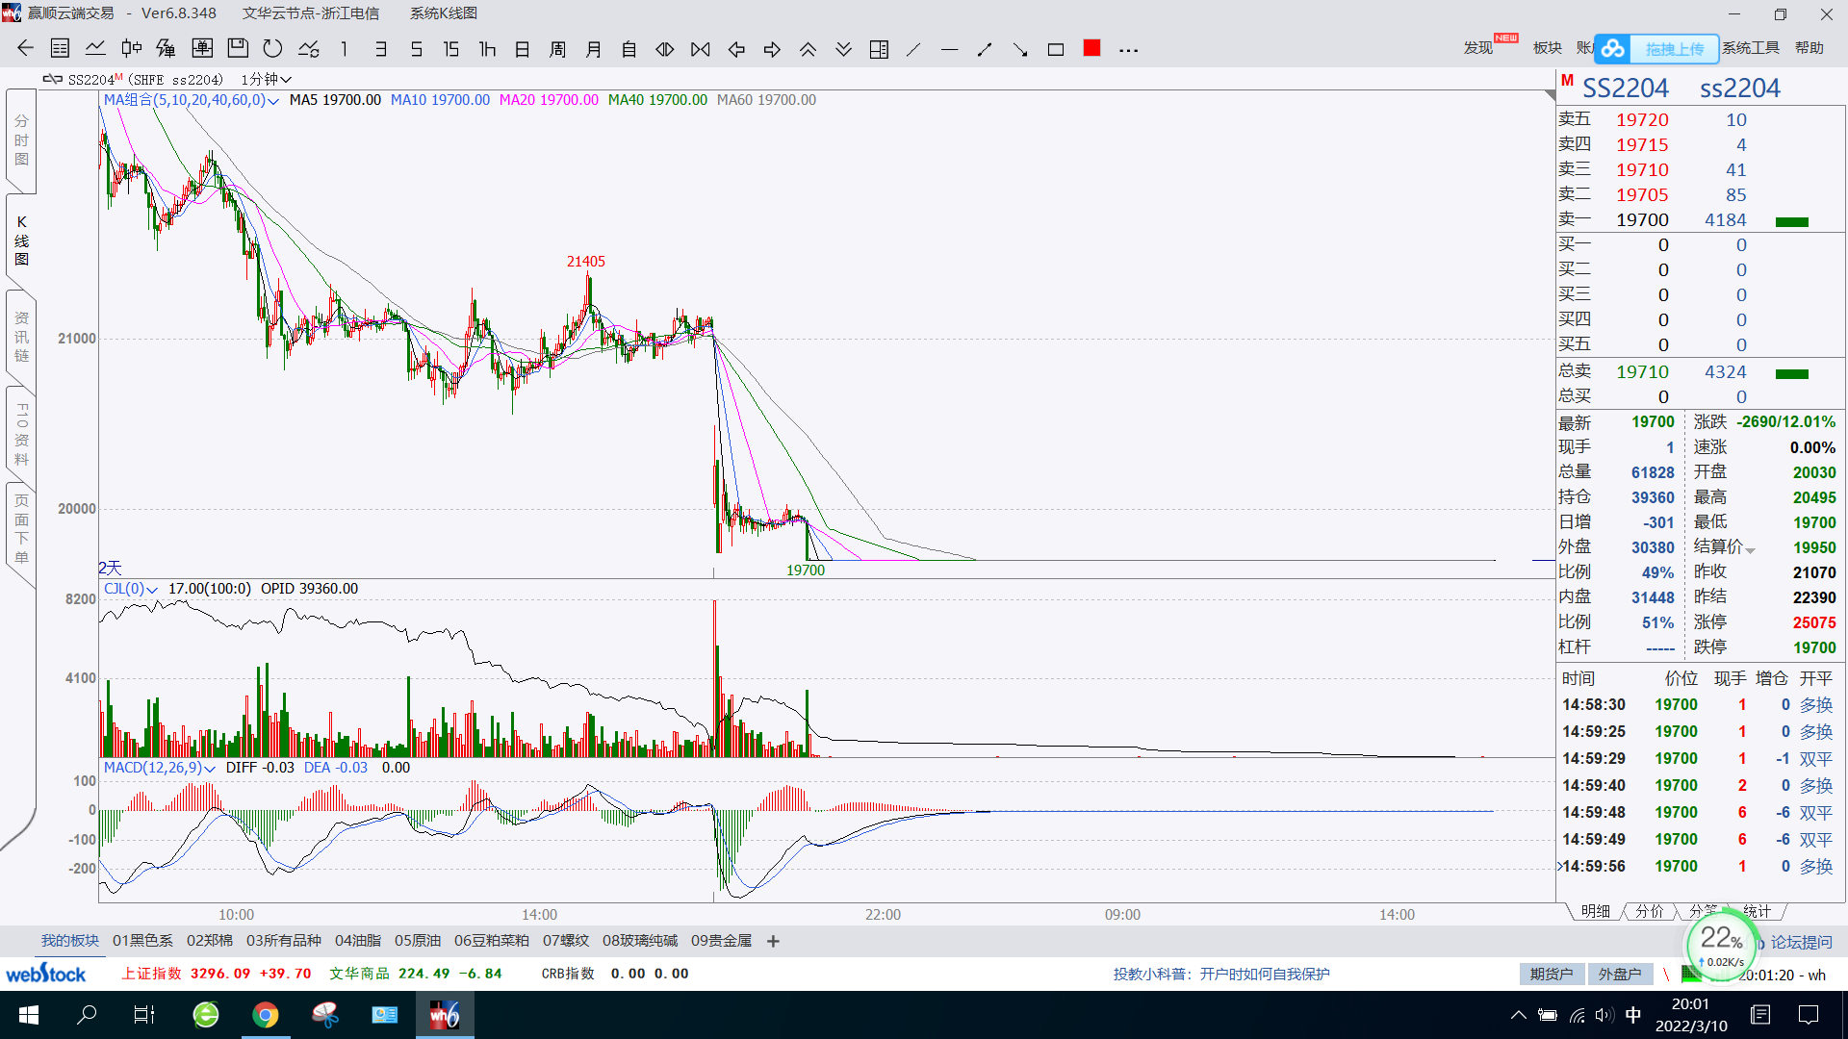
Task: Switch to the monthly (月) period
Action: tap(594, 49)
